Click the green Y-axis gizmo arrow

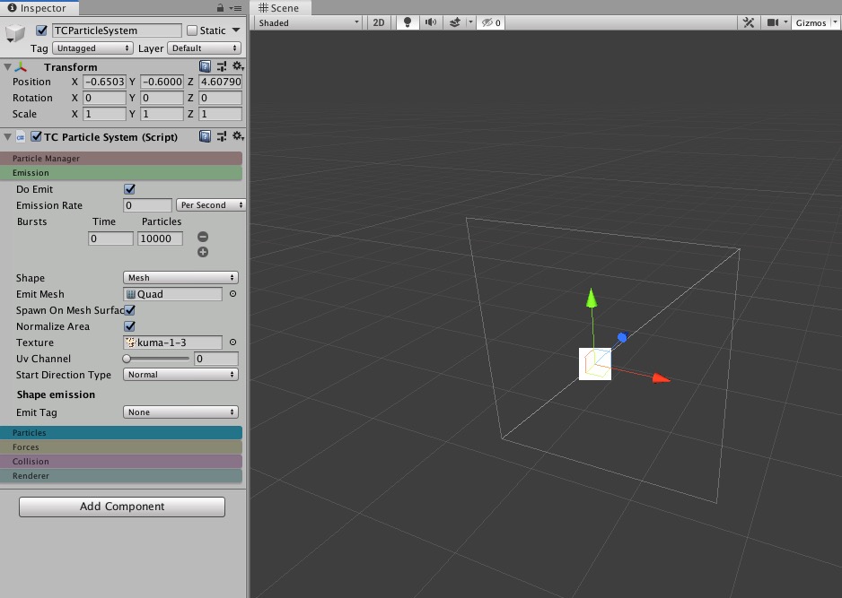pos(592,299)
